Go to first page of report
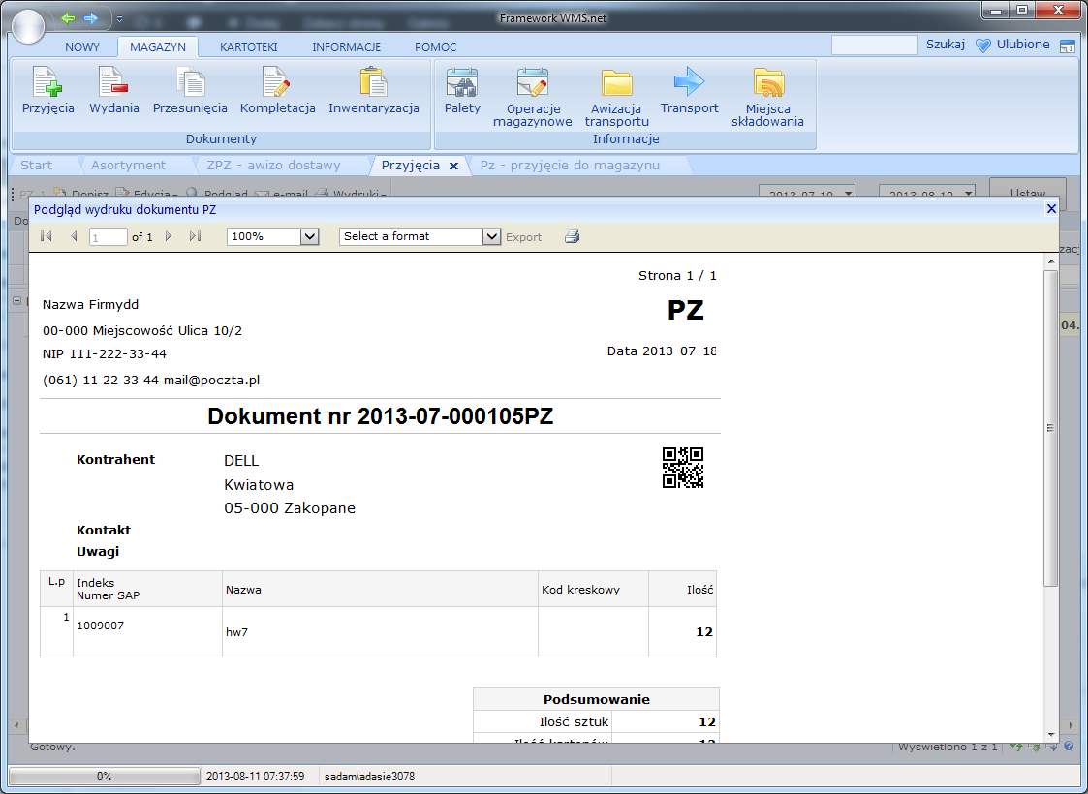Image resolution: width=1088 pixels, height=794 pixels. pos(47,236)
